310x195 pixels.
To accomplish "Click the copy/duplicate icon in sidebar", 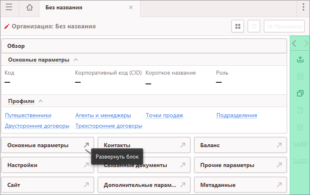I will point(300,93).
